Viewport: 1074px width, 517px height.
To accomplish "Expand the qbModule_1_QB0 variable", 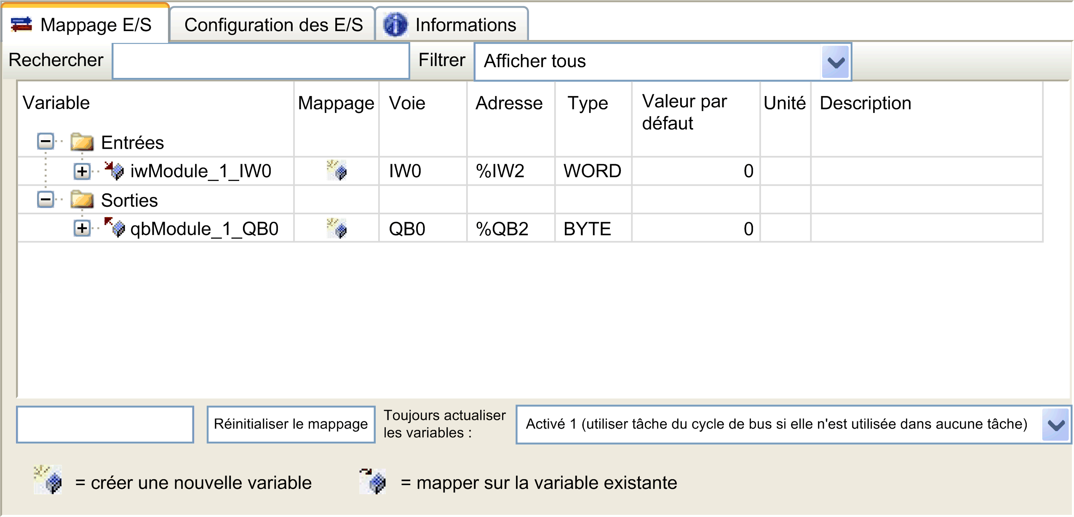I will click(x=82, y=228).
